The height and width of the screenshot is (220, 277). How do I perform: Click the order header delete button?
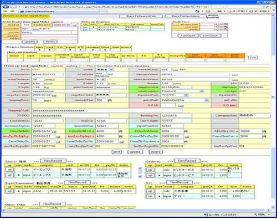pos(50,42)
